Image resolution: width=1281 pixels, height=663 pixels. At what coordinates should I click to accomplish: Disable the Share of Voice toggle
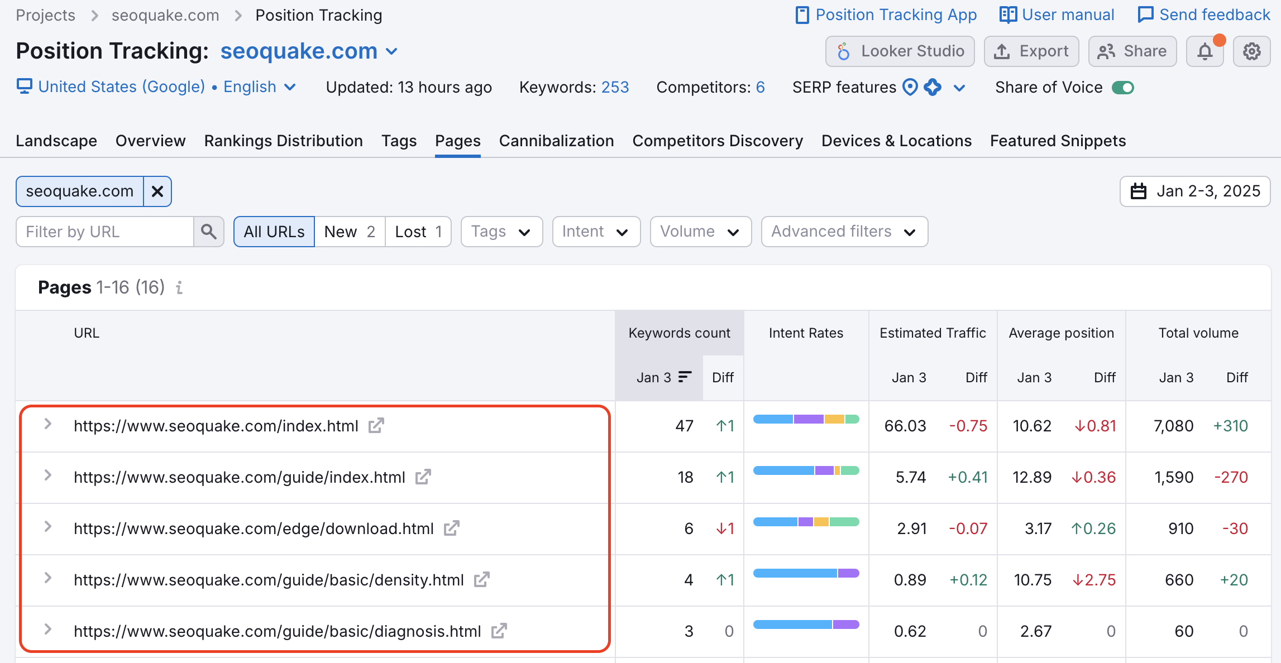1122,87
